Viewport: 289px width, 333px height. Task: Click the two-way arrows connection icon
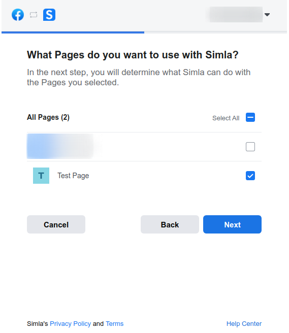[34, 15]
